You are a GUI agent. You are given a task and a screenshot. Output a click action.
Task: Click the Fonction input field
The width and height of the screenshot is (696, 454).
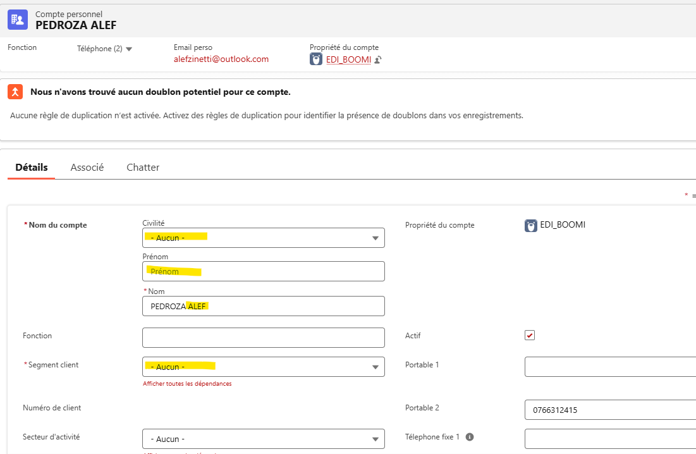(x=264, y=338)
